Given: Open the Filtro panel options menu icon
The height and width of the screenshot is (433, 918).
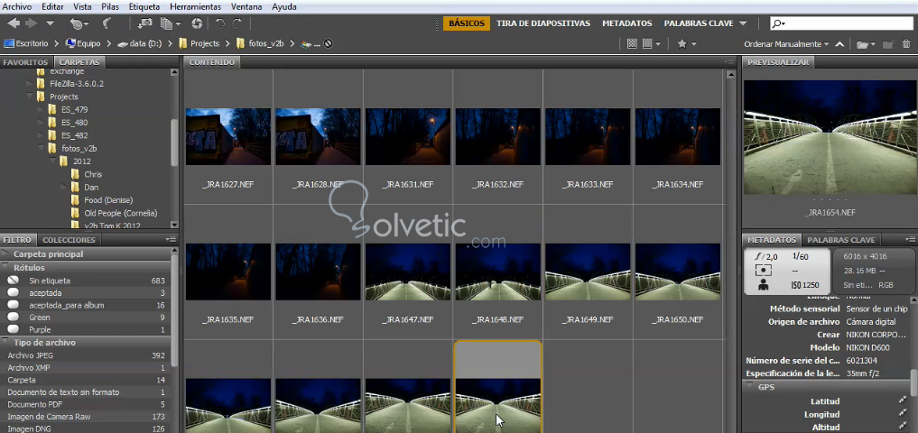Looking at the screenshot, I should 171,239.
